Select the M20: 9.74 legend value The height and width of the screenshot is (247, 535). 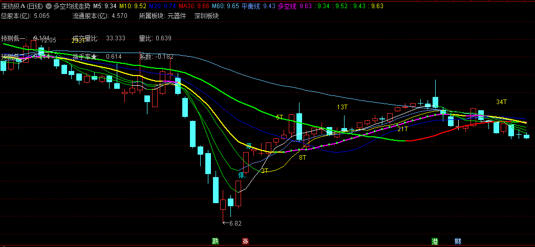[162, 6]
